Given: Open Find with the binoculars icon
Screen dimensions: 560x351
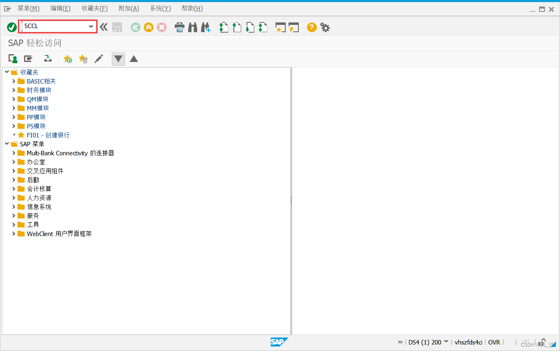Looking at the screenshot, I should pyautogui.click(x=193, y=27).
